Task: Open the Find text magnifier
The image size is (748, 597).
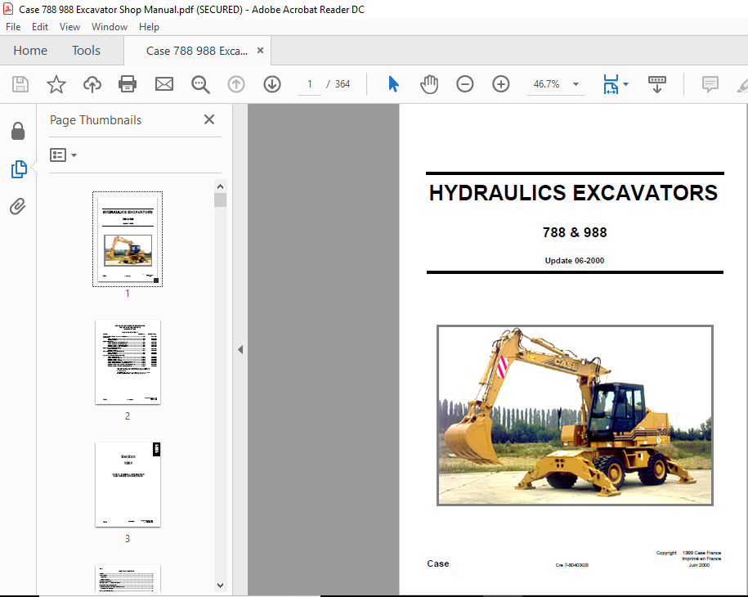Action: pyautogui.click(x=200, y=84)
